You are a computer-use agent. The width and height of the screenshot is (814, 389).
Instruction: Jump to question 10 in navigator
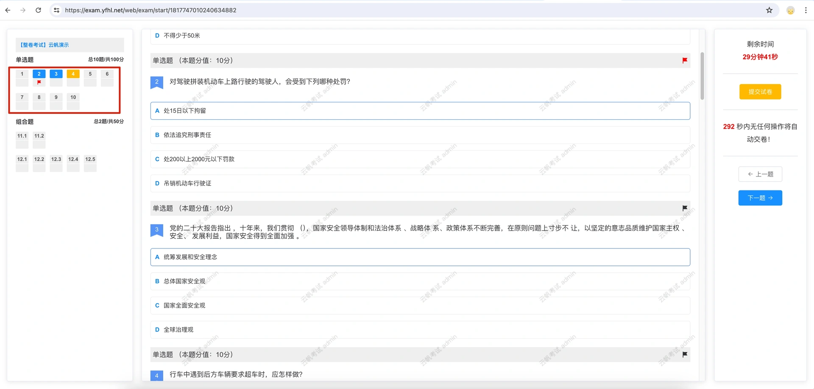pos(73,101)
